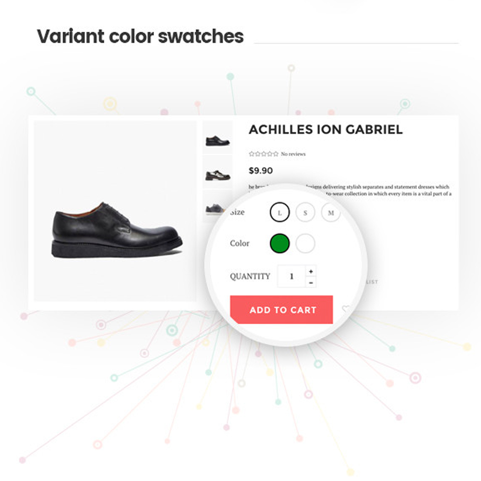481x481 pixels.
Task: Open the No reviews link
Action: (x=293, y=154)
